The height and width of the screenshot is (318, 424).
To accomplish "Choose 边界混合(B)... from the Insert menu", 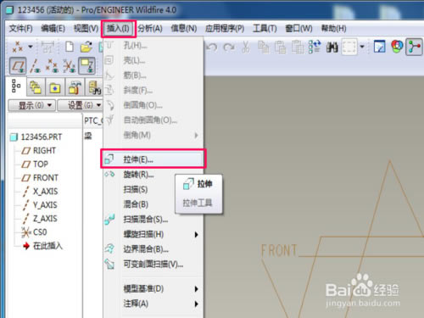I will [x=153, y=249].
